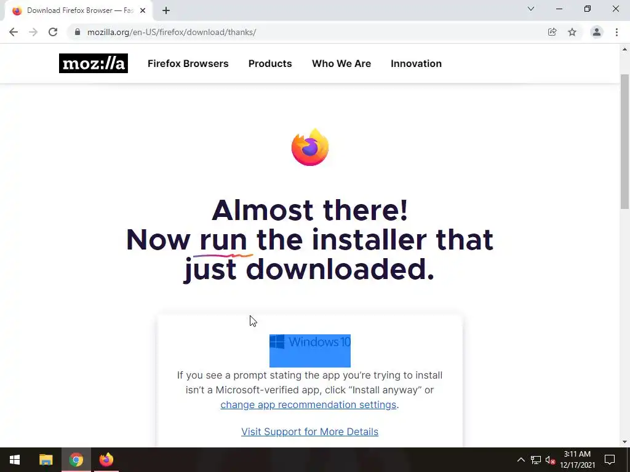Open Who We Are menu
This screenshot has height=472, width=630.
pos(341,63)
